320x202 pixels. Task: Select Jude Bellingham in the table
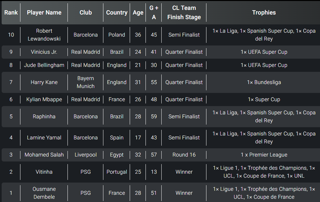tap(44, 65)
